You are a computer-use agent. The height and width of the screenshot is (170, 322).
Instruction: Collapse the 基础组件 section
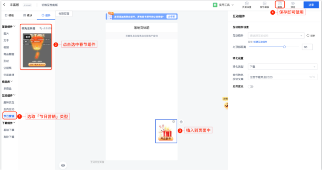(9, 27)
